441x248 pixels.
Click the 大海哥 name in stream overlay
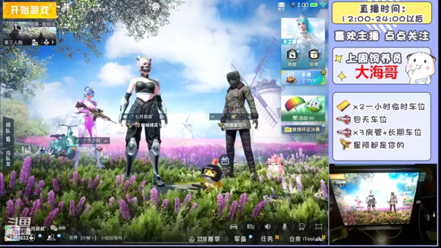377,73
